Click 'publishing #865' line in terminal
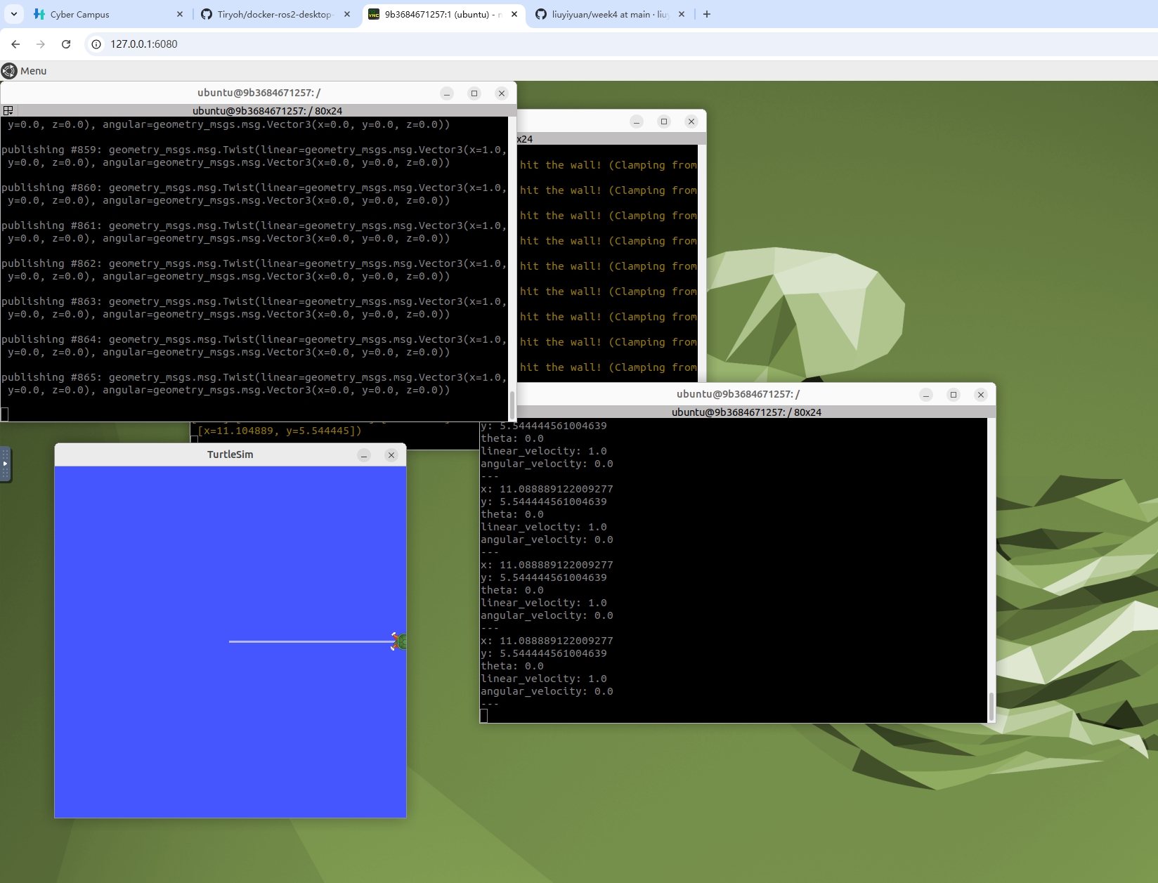This screenshot has height=883, width=1158. (253, 377)
